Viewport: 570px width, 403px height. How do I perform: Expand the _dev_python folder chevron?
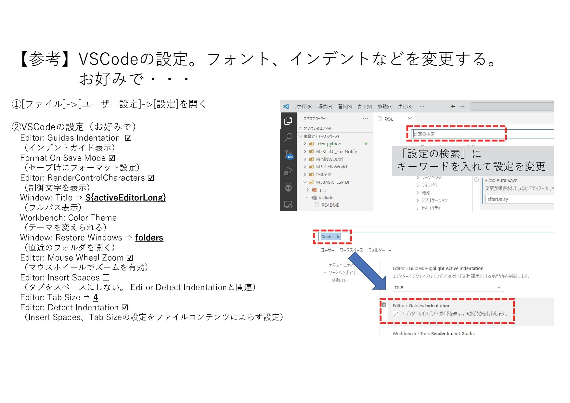coord(305,144)
